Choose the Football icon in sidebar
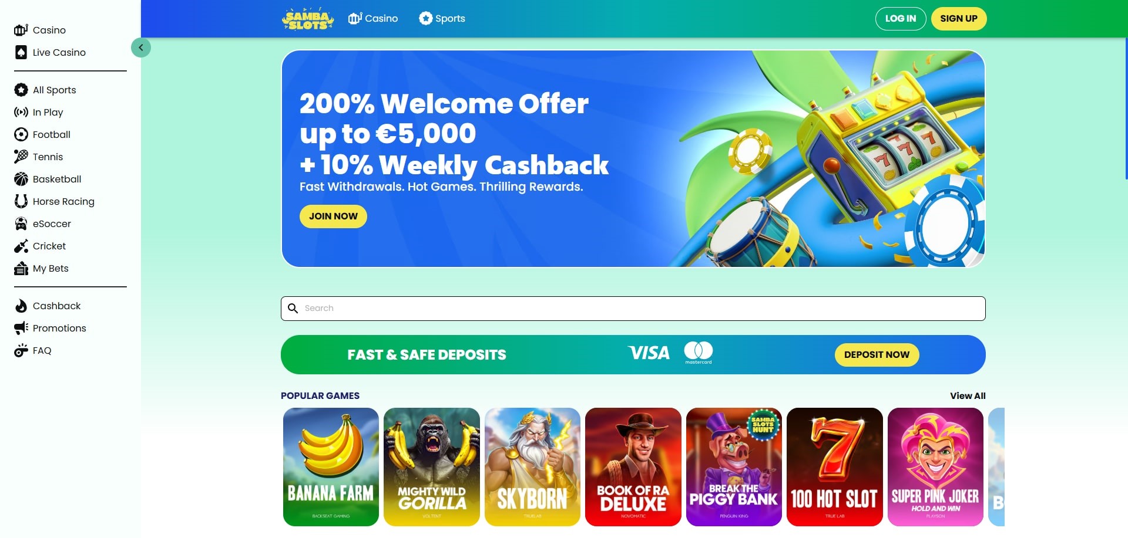The image size is (1128, 538). [x=21, y=134]
